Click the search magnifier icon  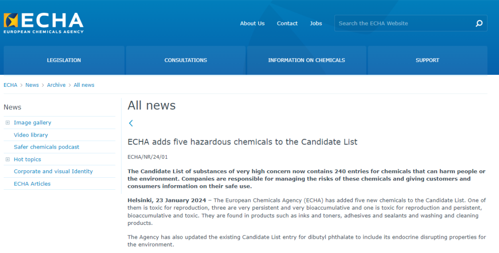(479, 24)
